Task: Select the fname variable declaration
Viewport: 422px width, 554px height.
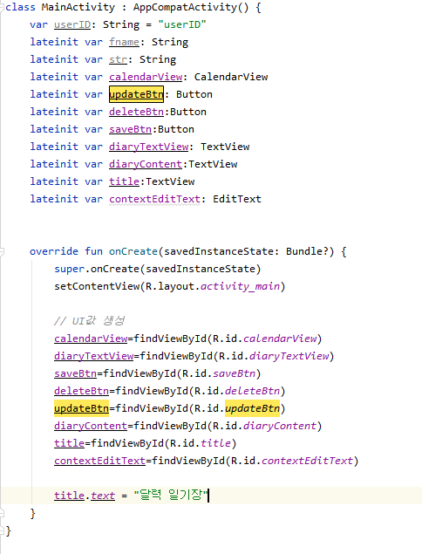Action: coord(124,42)
